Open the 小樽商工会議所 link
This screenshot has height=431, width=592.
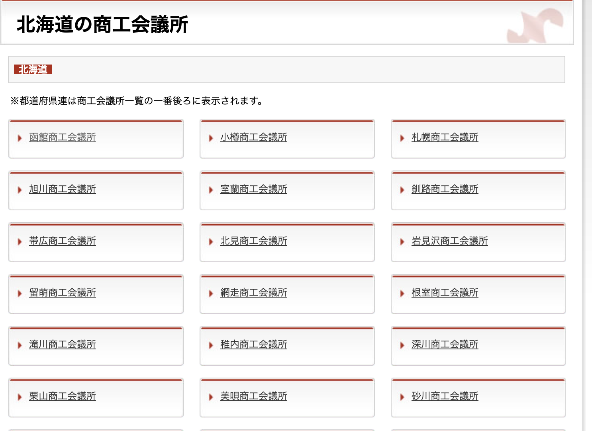coord(254,137)
